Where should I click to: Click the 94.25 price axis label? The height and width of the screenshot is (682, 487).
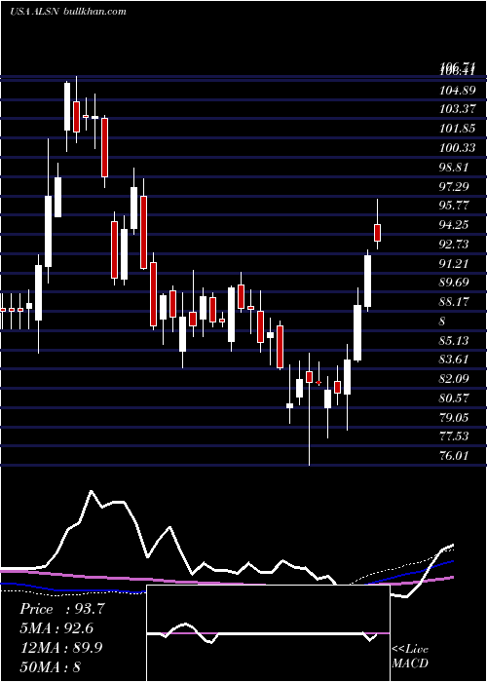(456, 225)
